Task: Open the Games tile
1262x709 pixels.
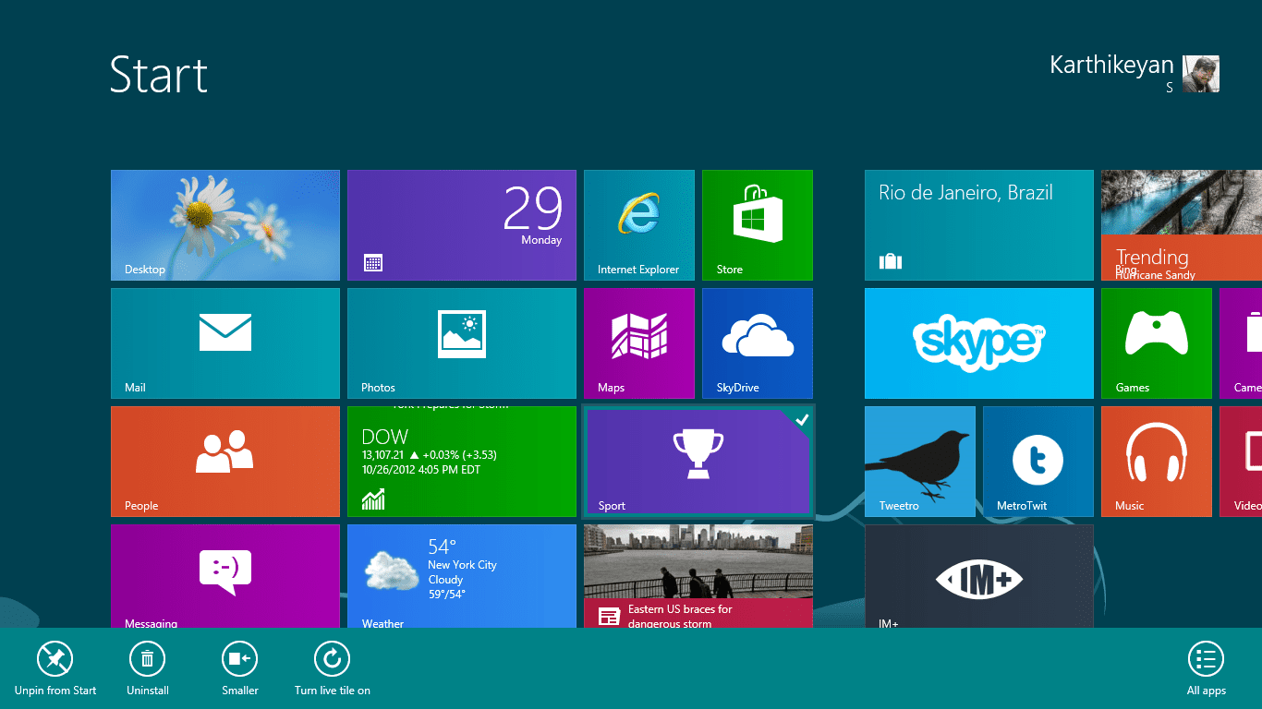Action: (x=1157, y=343)
